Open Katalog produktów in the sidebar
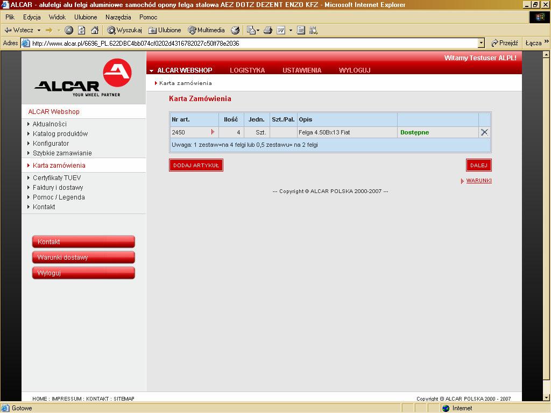The image size is (551, 413). [60, 134]
